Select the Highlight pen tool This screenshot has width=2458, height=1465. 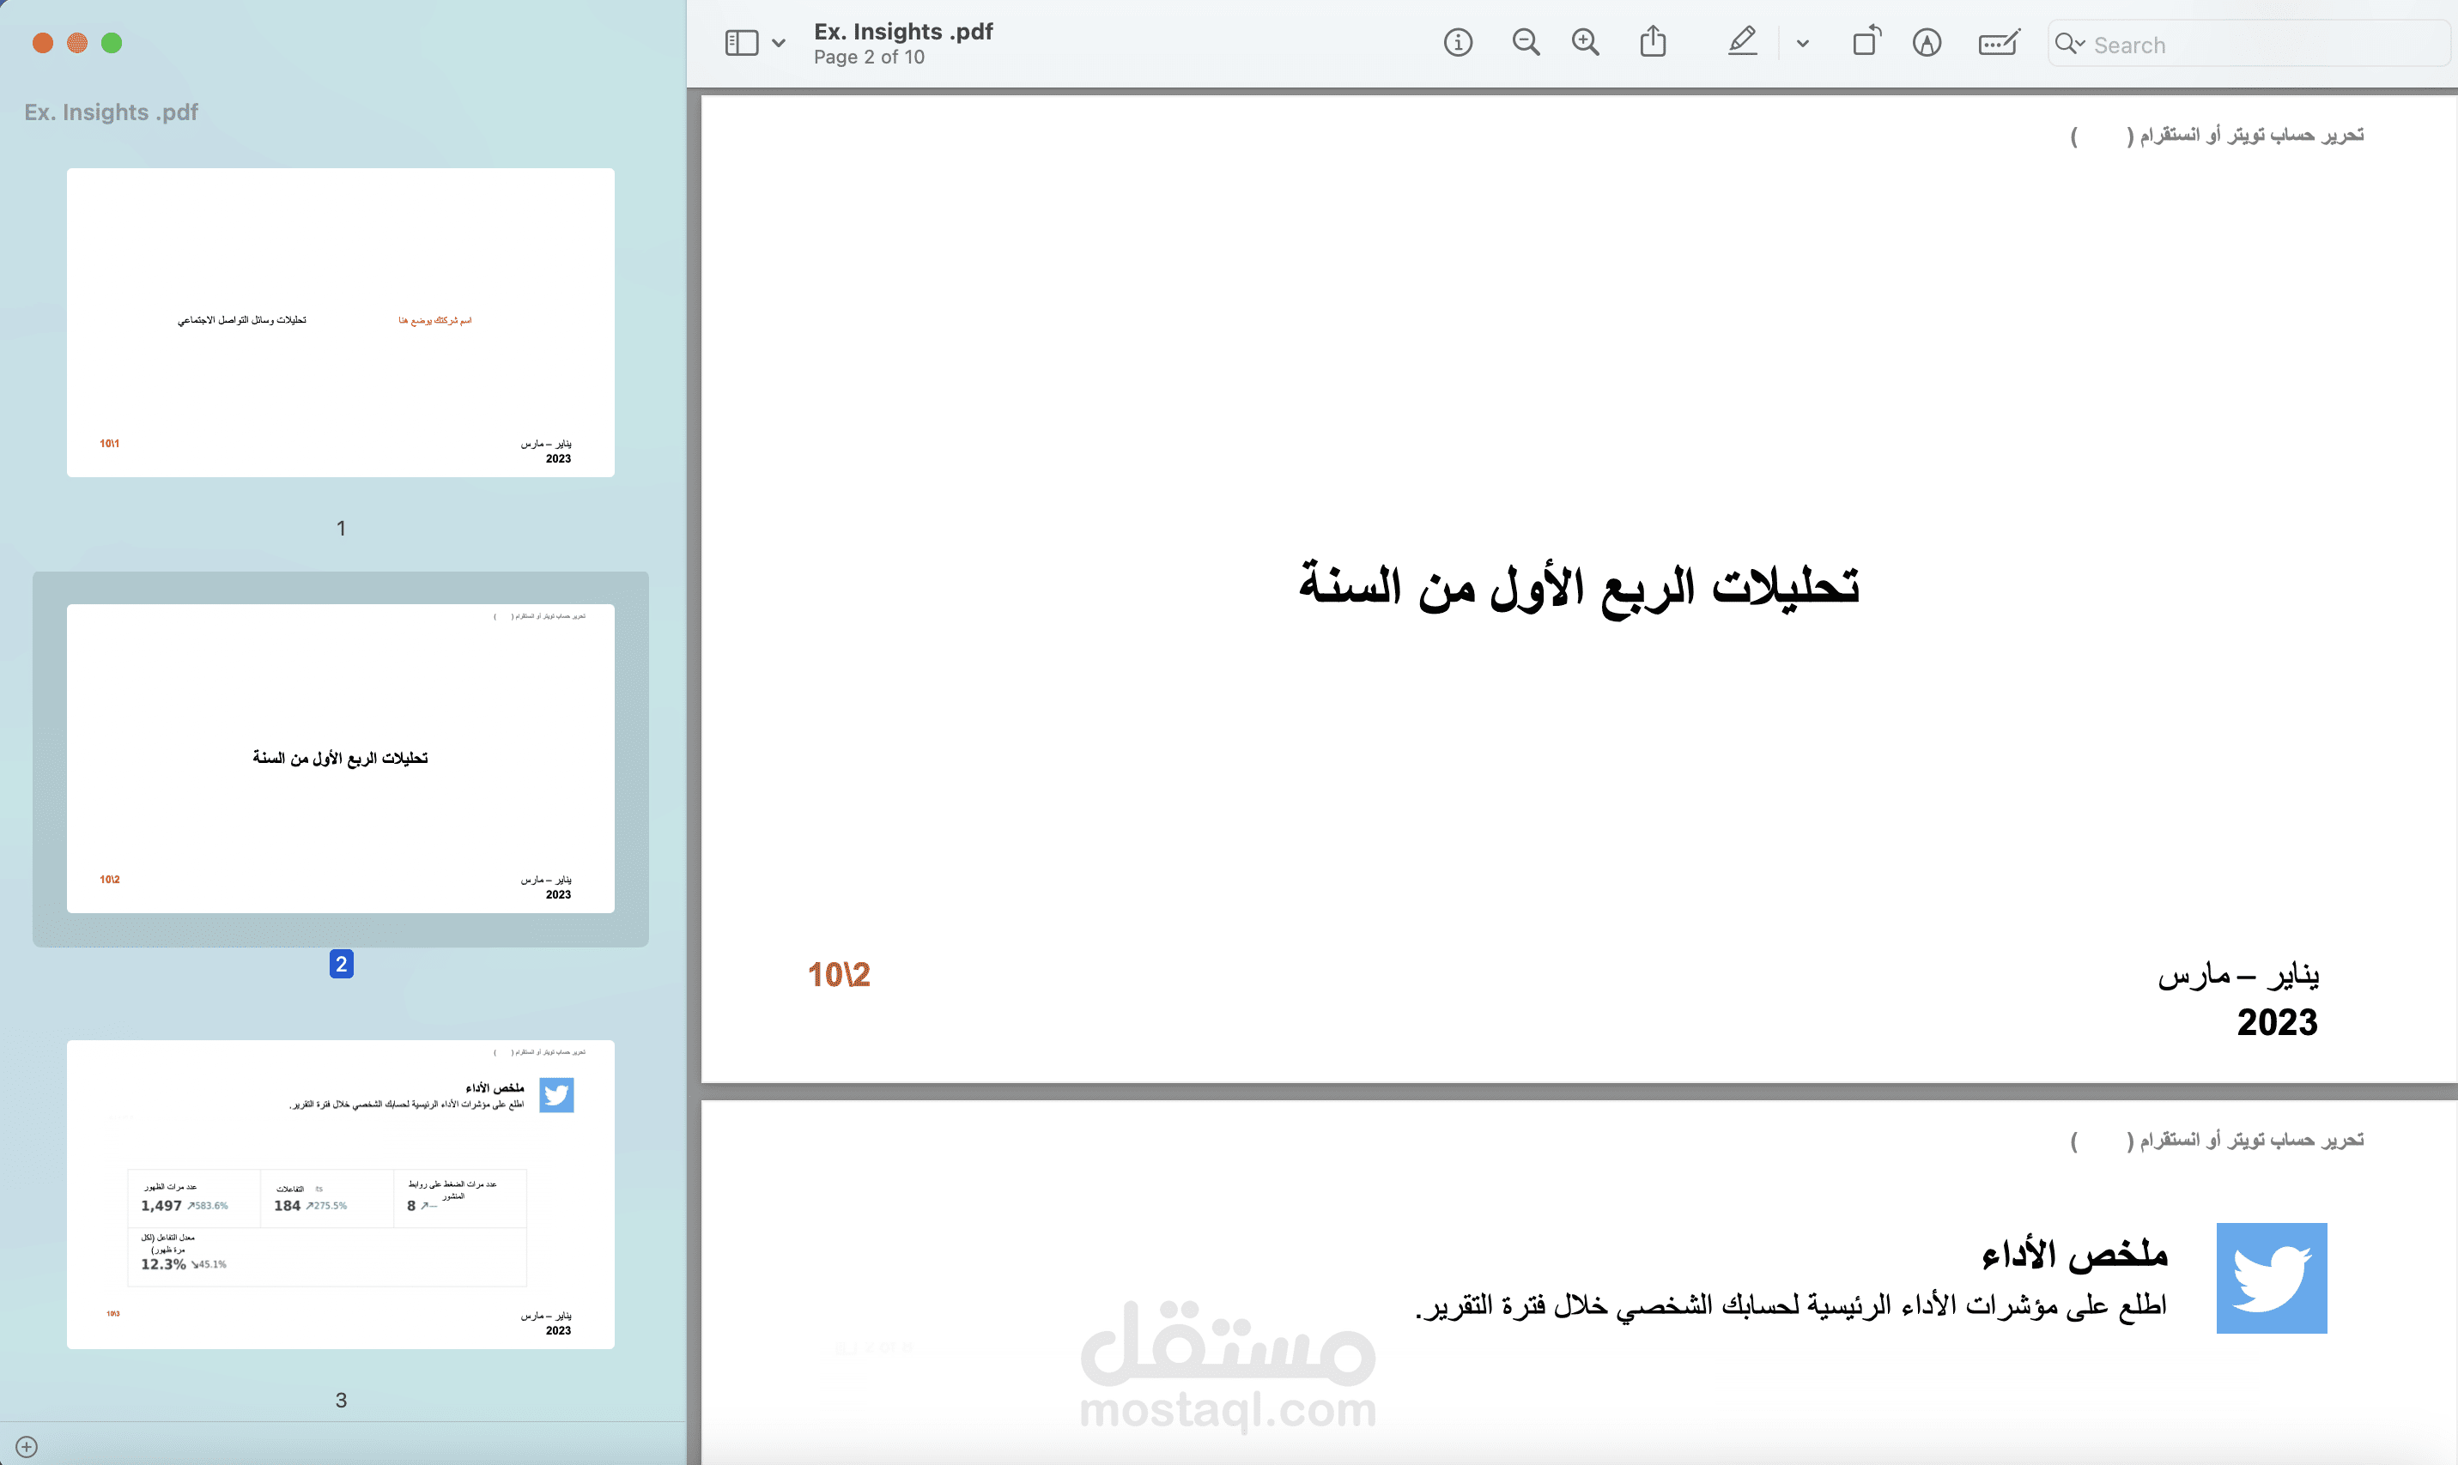1742,42
